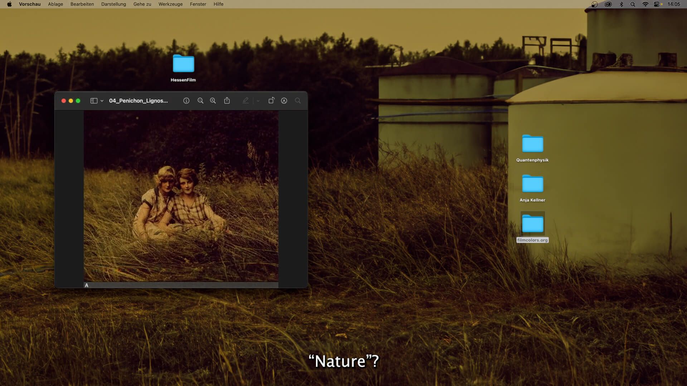Open the Creative Cloud menu bar icon
The height and width of the screenshot is (386, 687).
[608, 4]
